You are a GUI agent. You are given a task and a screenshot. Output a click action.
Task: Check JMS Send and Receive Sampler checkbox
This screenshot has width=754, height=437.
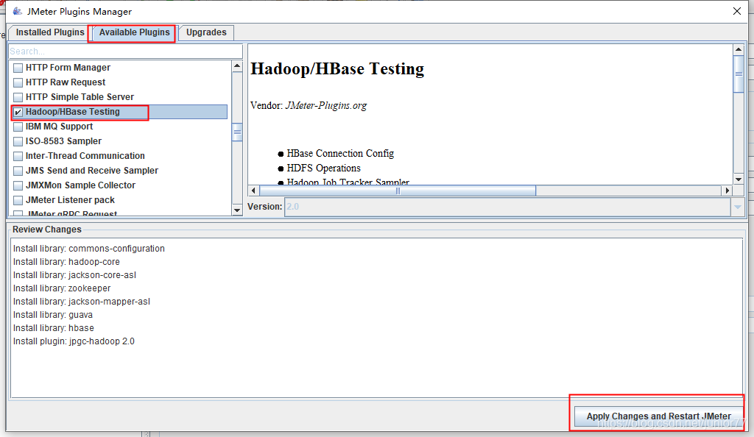point(18,171)
